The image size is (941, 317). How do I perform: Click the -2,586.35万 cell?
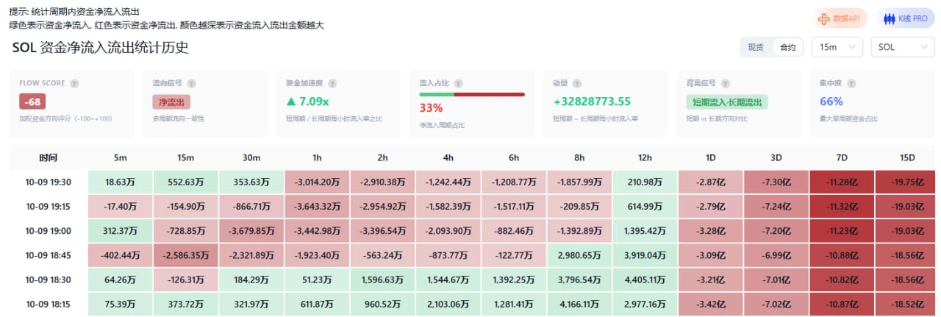(x=186, y=255)
